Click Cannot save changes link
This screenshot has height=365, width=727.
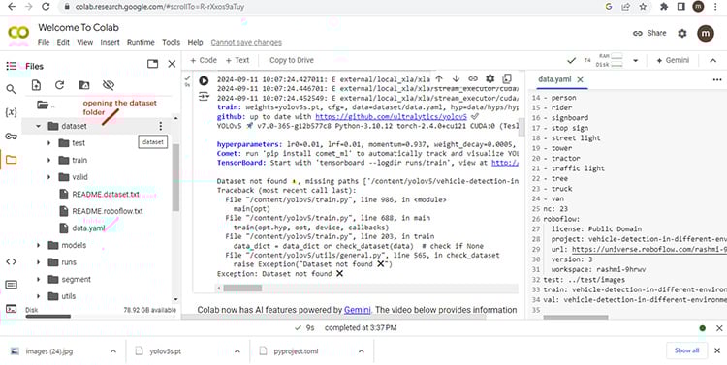[246, 43]
